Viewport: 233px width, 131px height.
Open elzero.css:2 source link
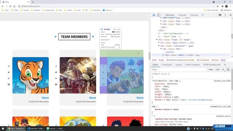tap(223, 116)
